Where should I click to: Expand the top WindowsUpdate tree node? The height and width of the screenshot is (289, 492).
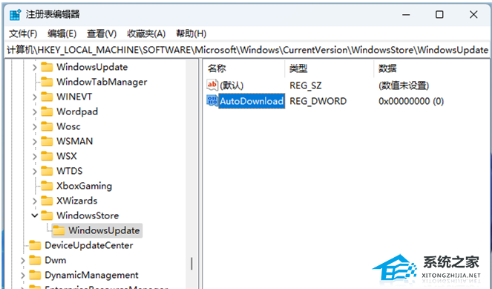pyautogui.click(x=35, y=67)
